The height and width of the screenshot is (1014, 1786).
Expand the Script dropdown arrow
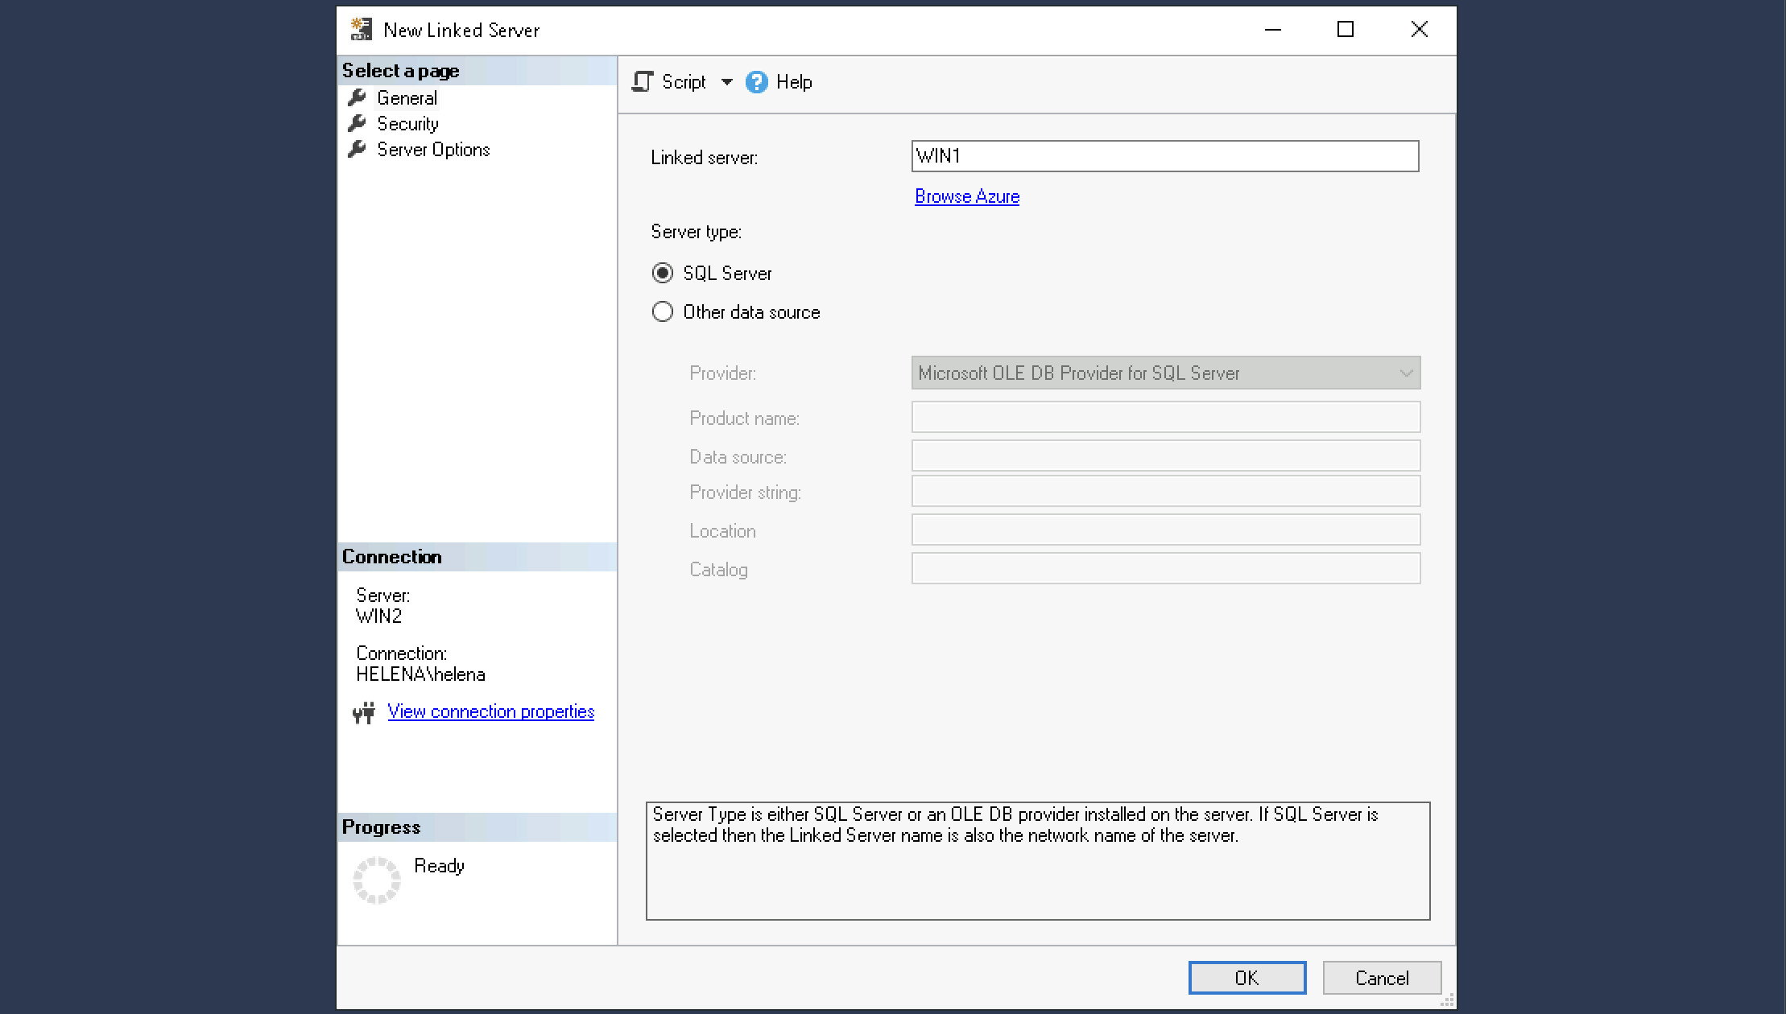pyautogui.click(x=726, y=82)
